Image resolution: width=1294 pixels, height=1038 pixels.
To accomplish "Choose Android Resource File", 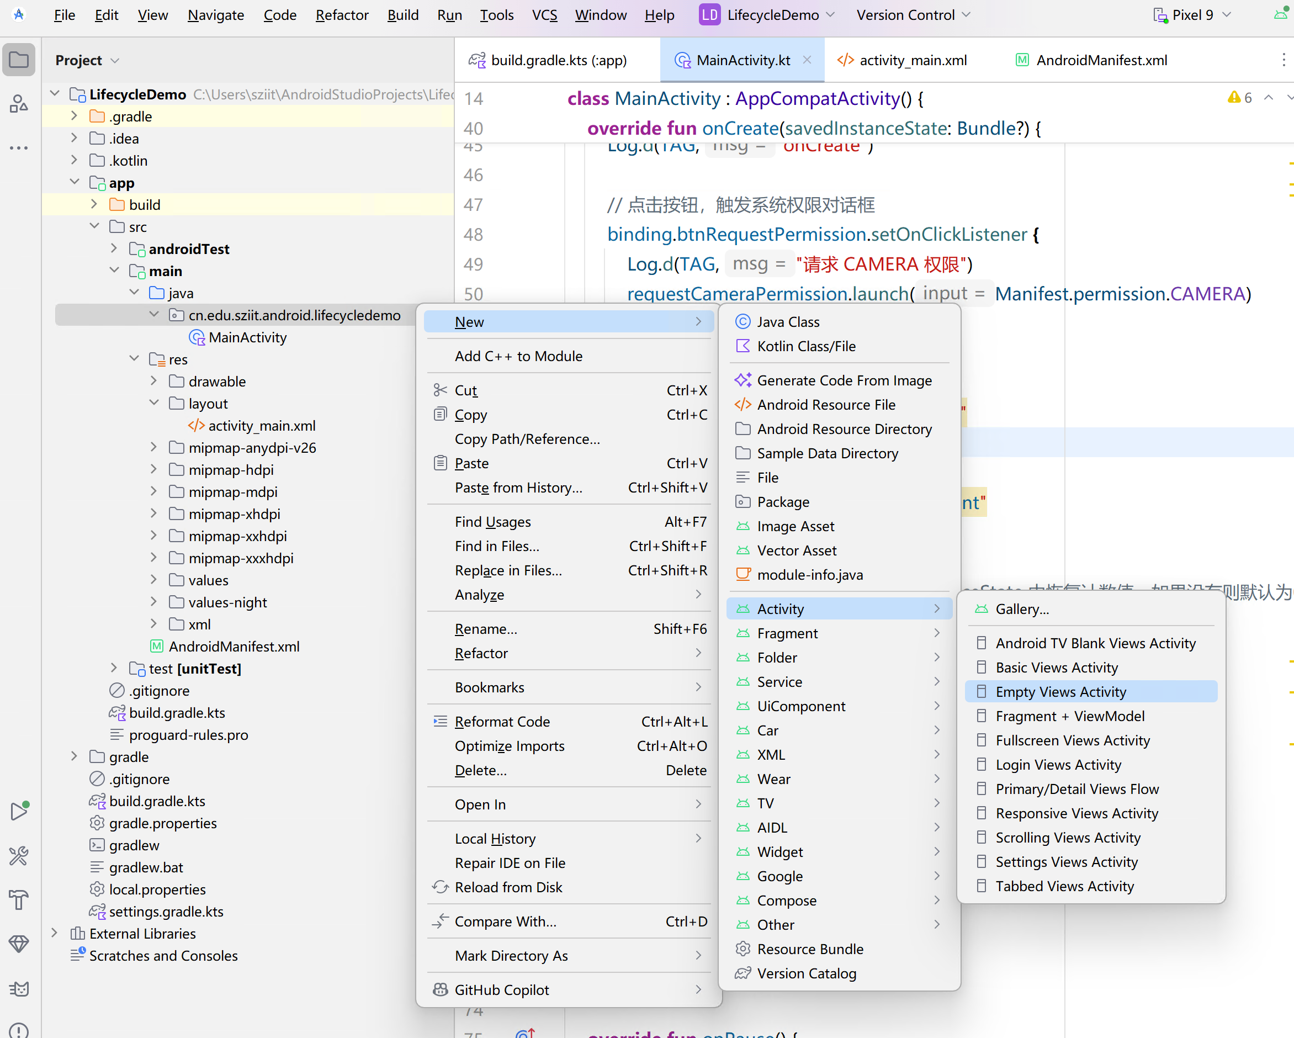I will coord(839,405).
